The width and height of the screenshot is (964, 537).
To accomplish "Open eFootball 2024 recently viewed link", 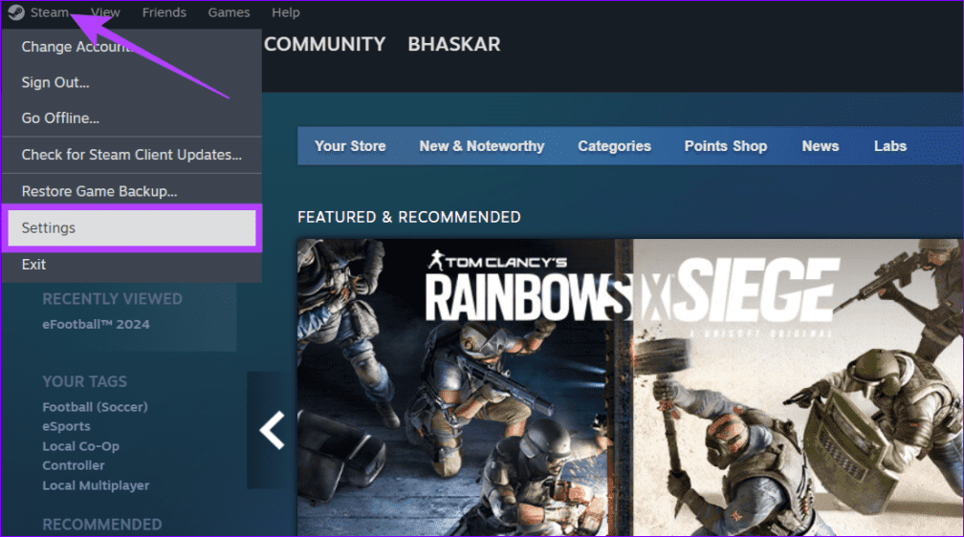I will point(96,325).
